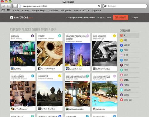The image size is (149, 117).
Task: Open the Mandarin Oriental towers photo
Action: coord(78,55)
